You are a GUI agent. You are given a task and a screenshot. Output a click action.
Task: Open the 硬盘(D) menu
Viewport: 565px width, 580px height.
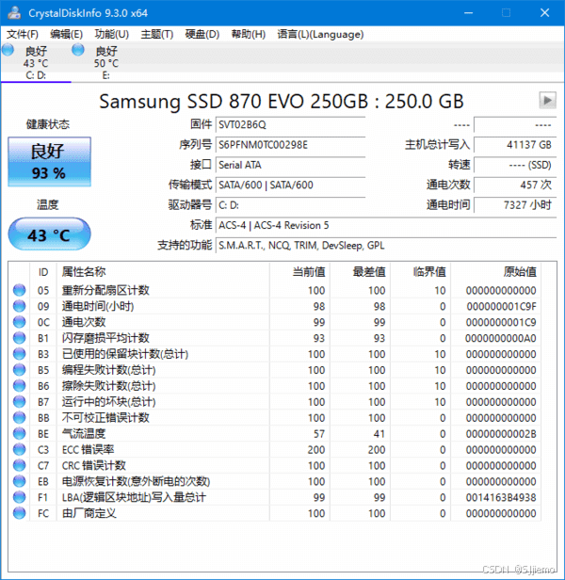point(202,35)
